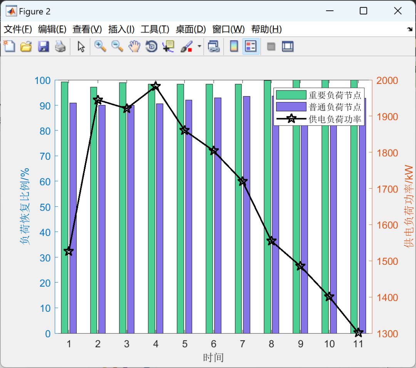The width and height of the screenshot is (416, 368).
Task: Print the figure using the printer icon
Action: (60, 47)
